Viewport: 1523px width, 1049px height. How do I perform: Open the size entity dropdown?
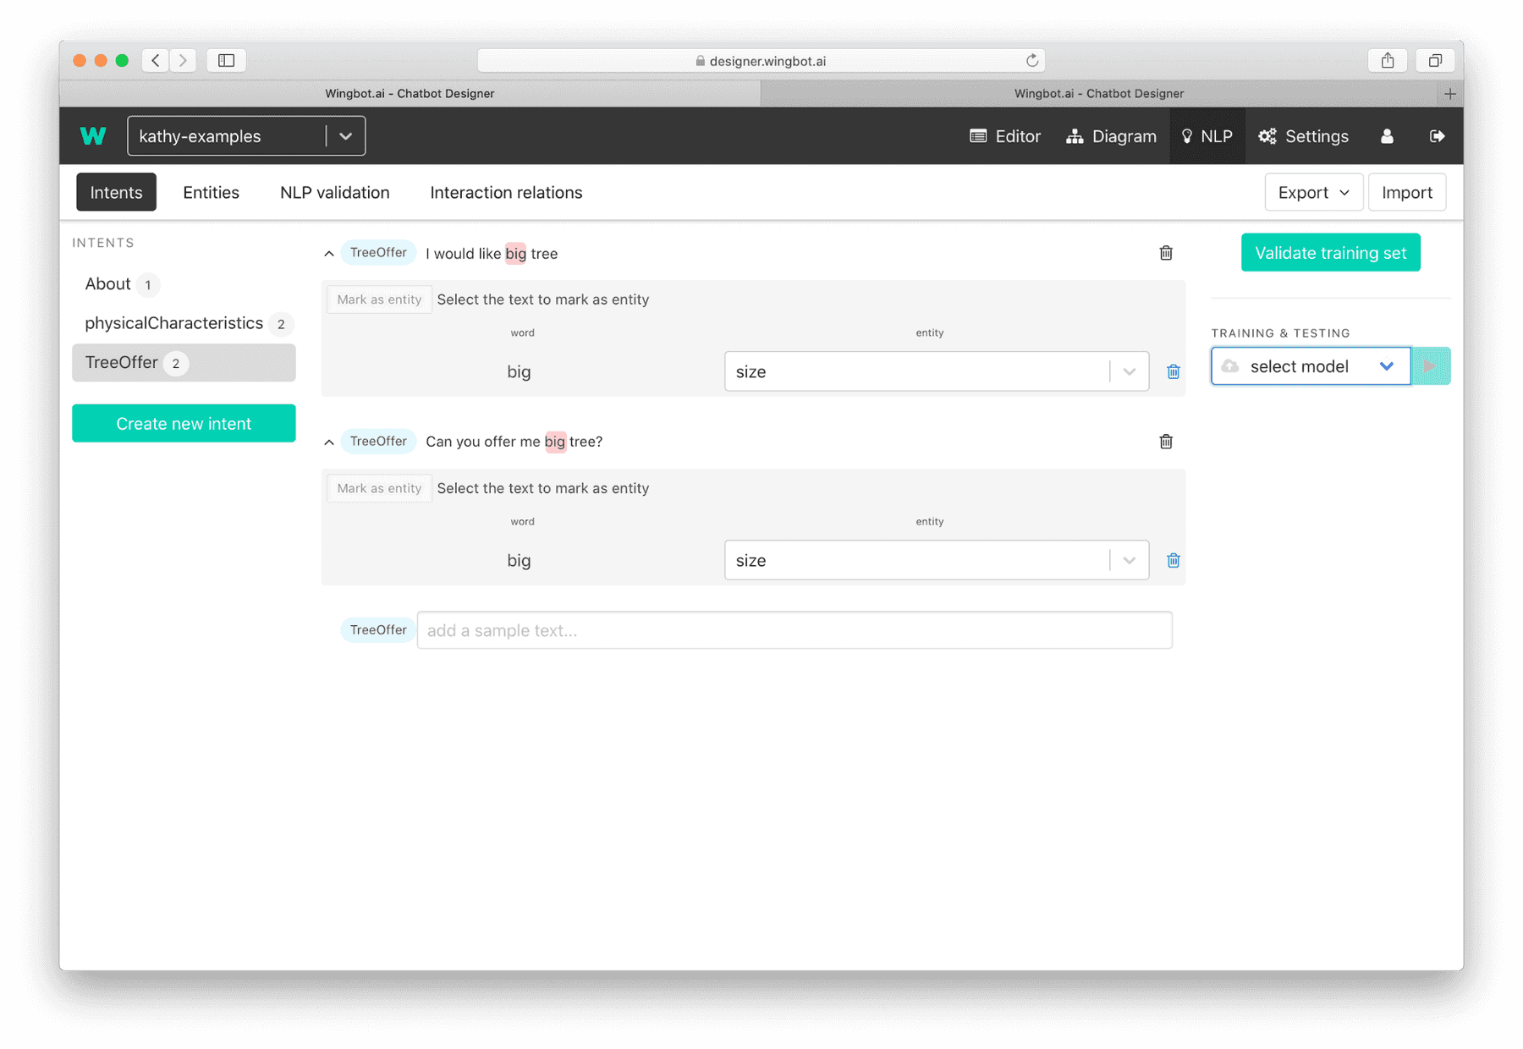[x=1129, y=371]
